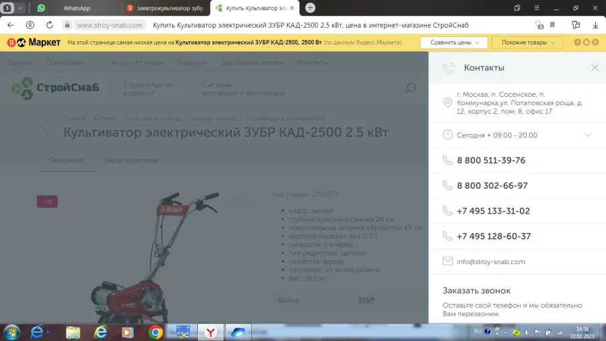Open File Explorer folder in taskbar
606x341 pixels.
click(73, 332)
